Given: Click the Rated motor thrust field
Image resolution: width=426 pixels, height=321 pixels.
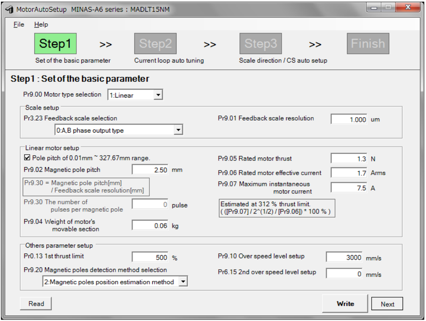Looking at the screenshot, I should pyautogui.click(x=349, y=159).
